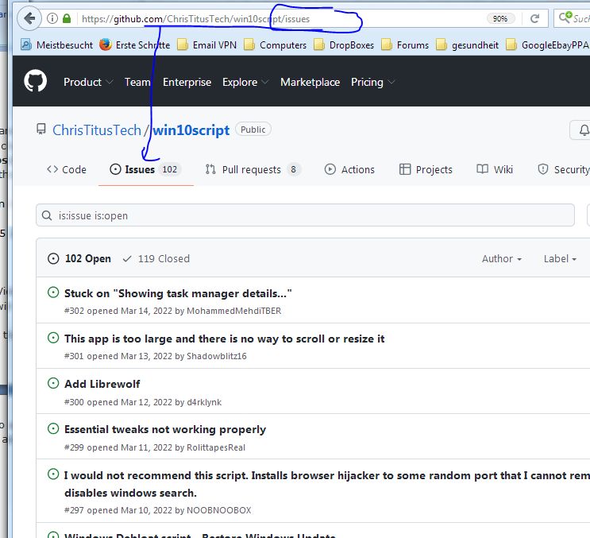Click the magnifier icon in issue search
The height and width of the screenshot is (538, 590).
[47, 215]
